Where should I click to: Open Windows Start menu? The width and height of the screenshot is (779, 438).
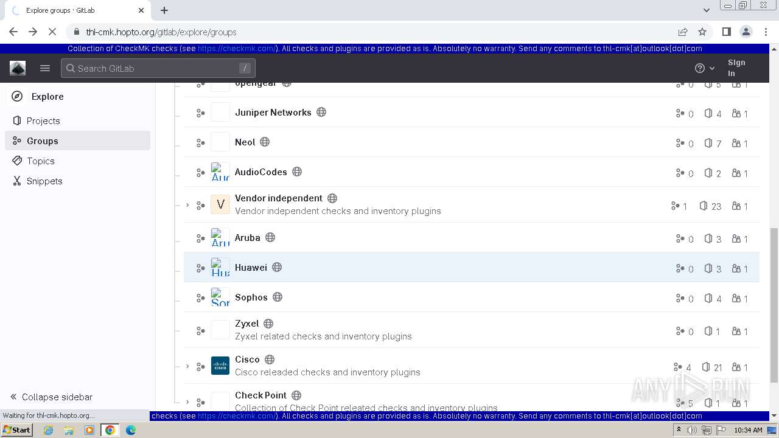coord(17,429)
